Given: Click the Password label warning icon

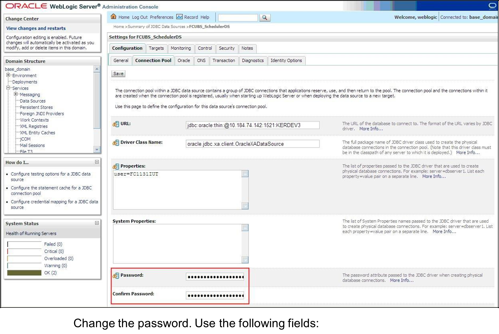Looking at the screenshot, I should [116, 276].
